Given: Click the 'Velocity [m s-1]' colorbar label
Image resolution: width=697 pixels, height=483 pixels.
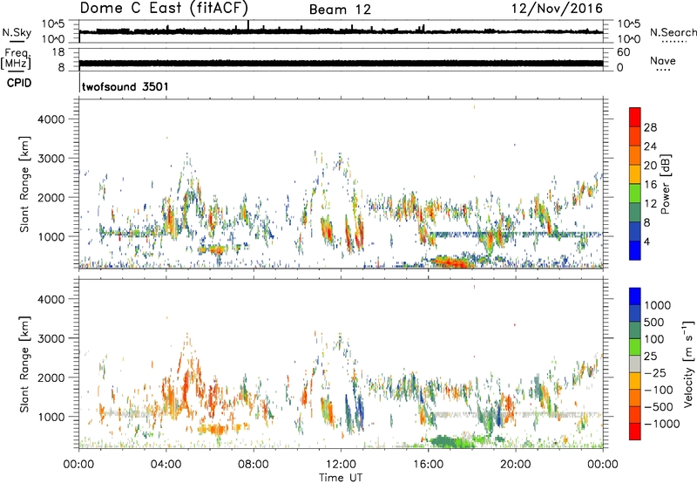Looking at the screenshot, I should 688,364.
